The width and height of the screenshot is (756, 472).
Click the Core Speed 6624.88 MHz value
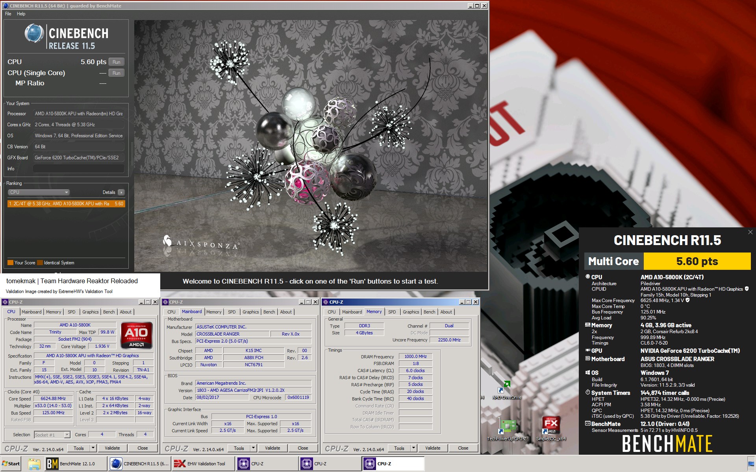click(54, 398)
